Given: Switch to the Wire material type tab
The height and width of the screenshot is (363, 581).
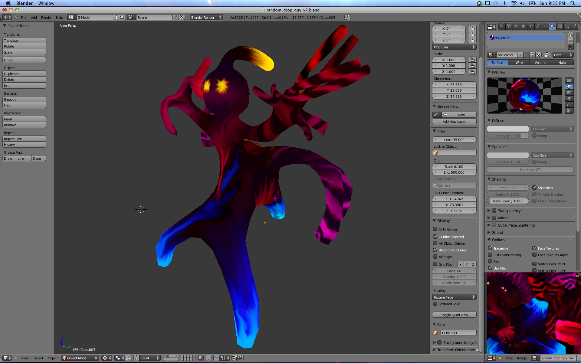Looking at the screenshot, I should tap(519, 63).
